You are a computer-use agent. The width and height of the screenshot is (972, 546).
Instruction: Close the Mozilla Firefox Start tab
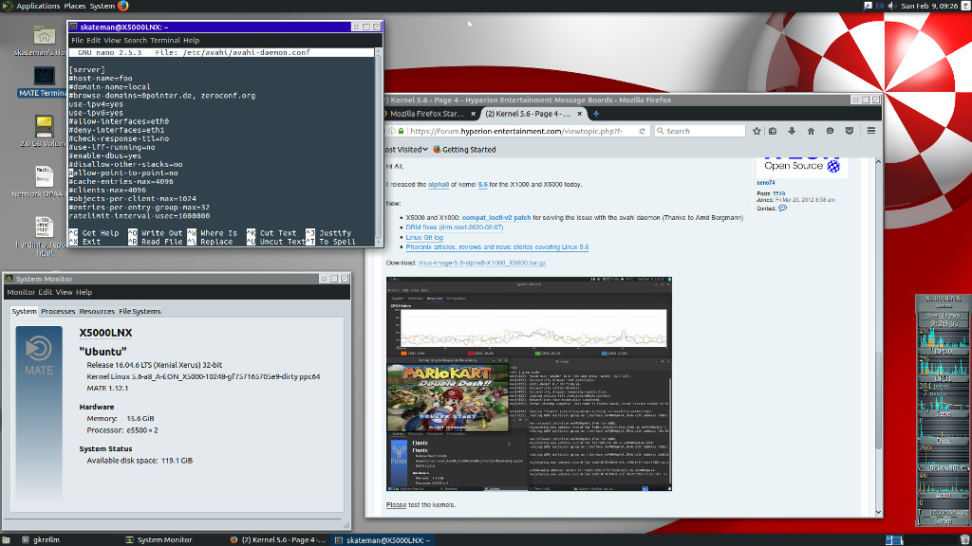(x=473, y=114)
